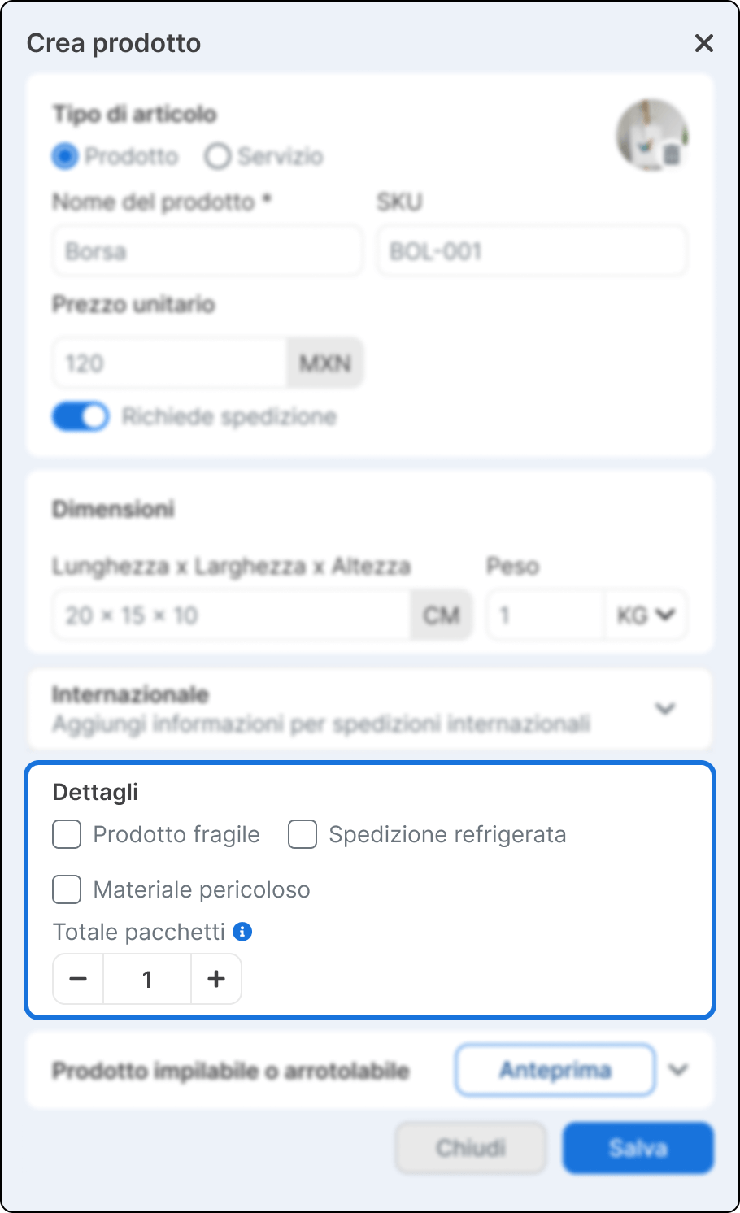The image size is (740, 1213).
Task: Click the Chiudi button
Action: pyautogui.click(x=471, y=1148)
